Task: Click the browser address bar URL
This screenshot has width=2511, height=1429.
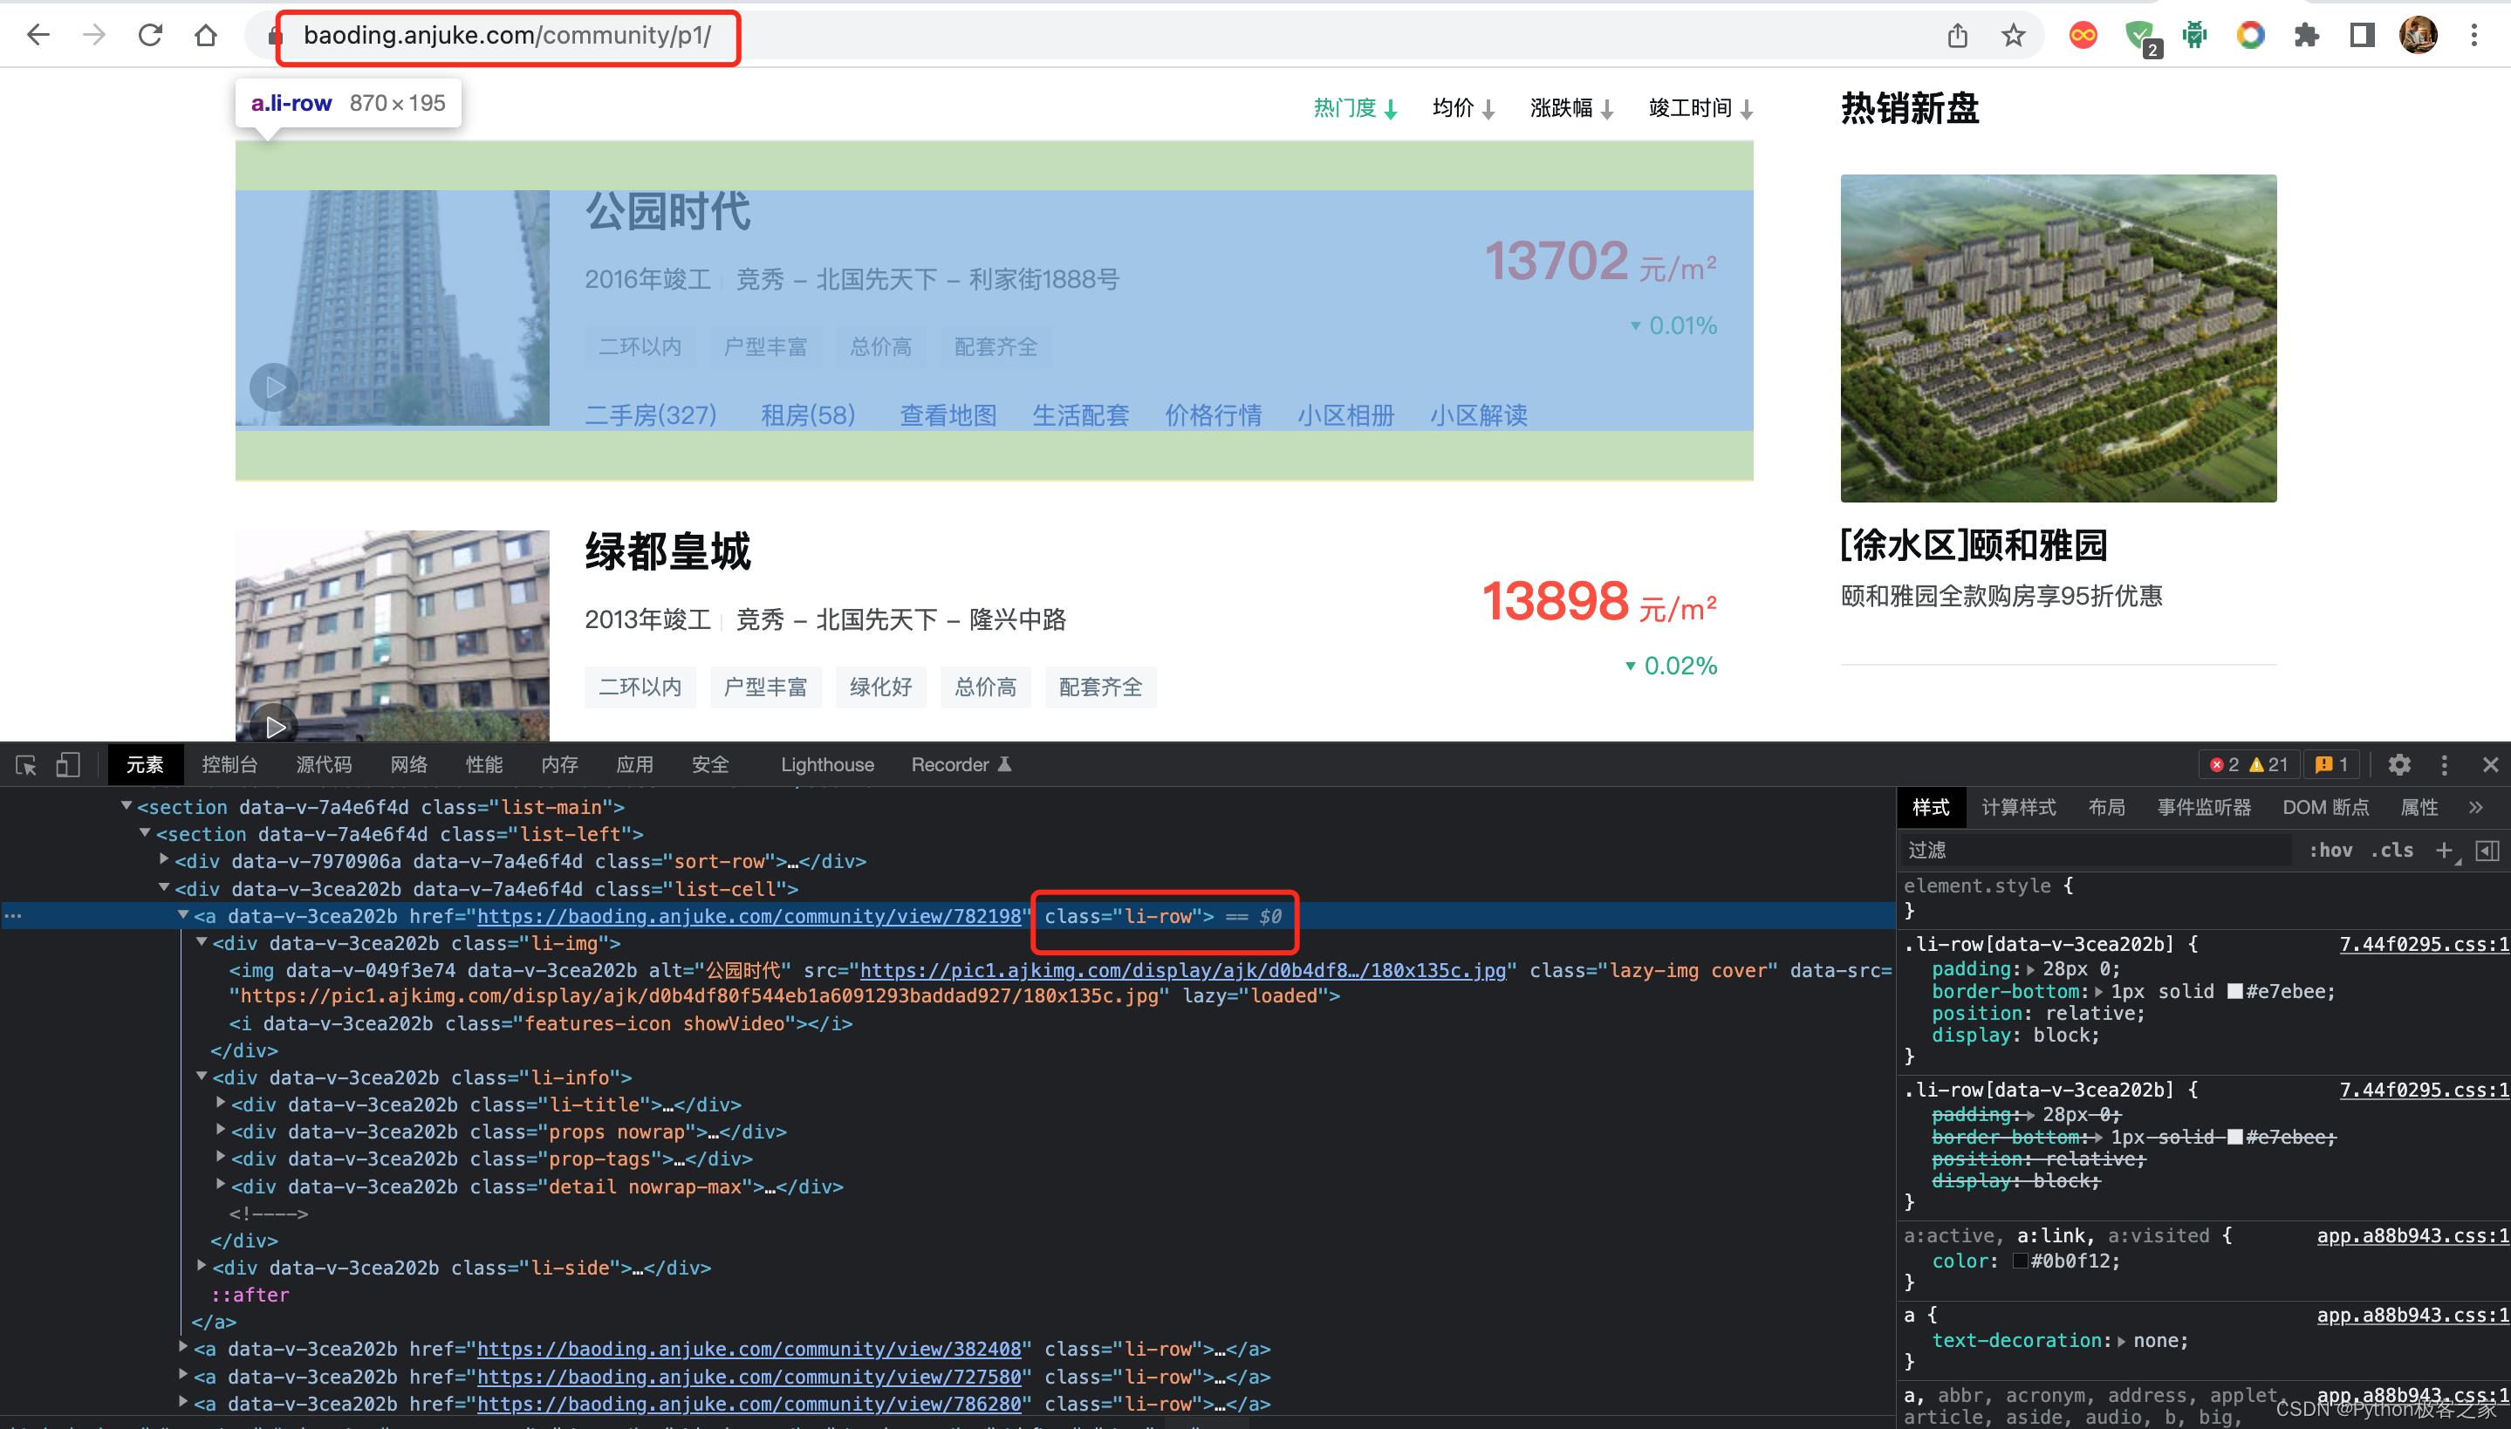Action: [507, 37]
